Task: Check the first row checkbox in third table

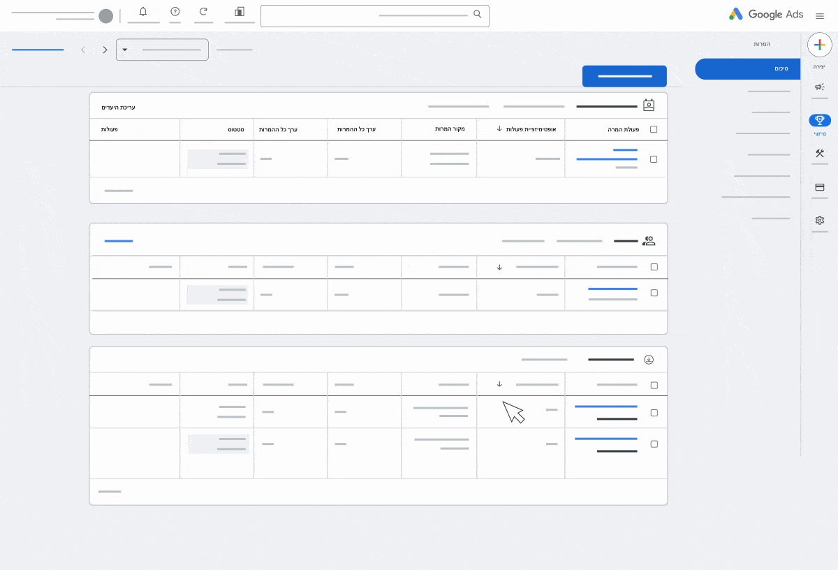Action: coord(654,413)
